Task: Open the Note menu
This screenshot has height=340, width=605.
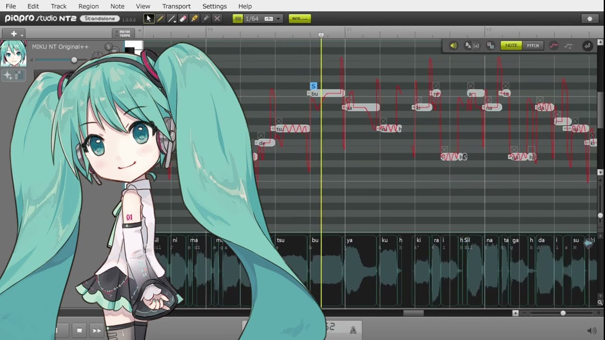Action: [117, 6]
